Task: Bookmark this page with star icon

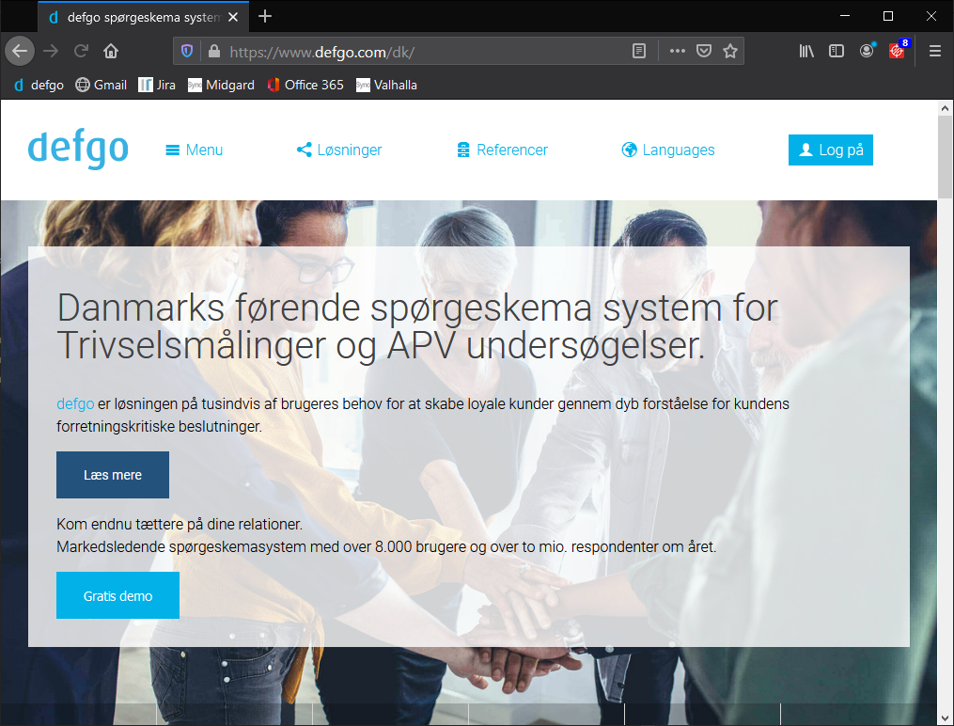Action: click(730, 51)
